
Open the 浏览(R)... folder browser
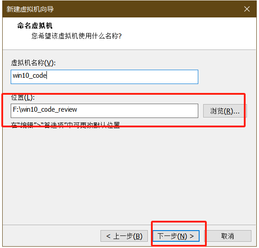225,111
